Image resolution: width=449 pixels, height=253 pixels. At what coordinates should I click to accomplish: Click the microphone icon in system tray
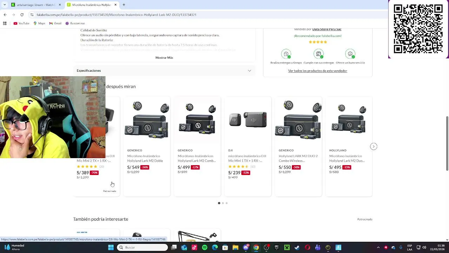pos(401,247)
